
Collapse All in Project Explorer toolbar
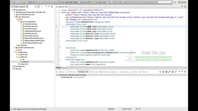coord(36,7)
